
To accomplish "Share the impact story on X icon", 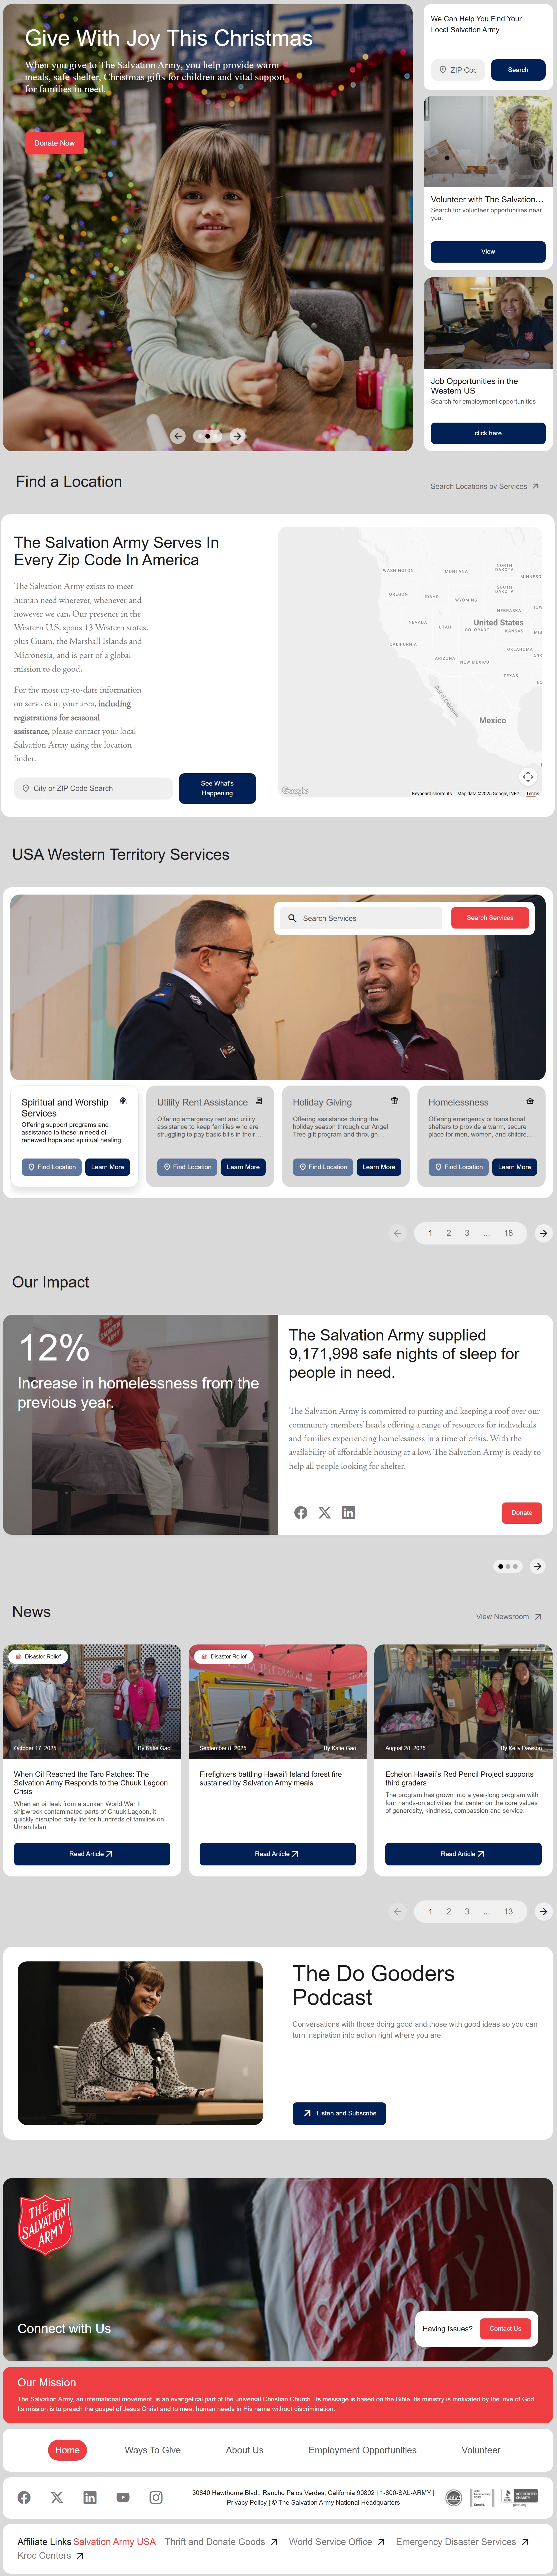I will [x=324, y=1512].
